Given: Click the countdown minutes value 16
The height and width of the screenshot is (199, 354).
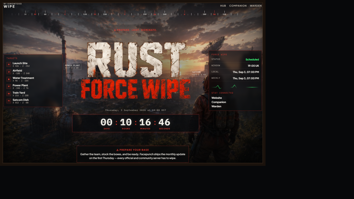Looking at the screenshot, I should (145, 122).
